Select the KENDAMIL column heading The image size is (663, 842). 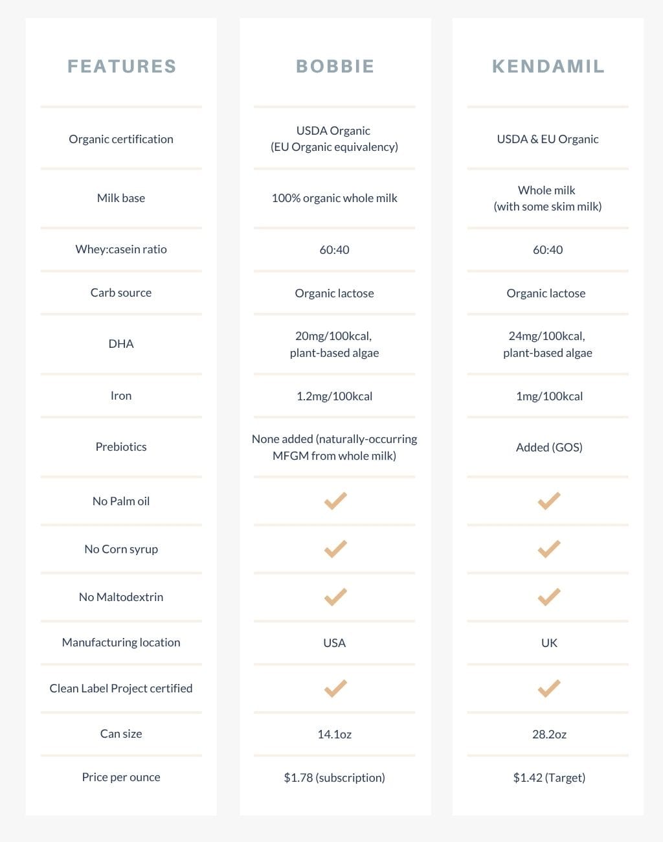[548, 66]
